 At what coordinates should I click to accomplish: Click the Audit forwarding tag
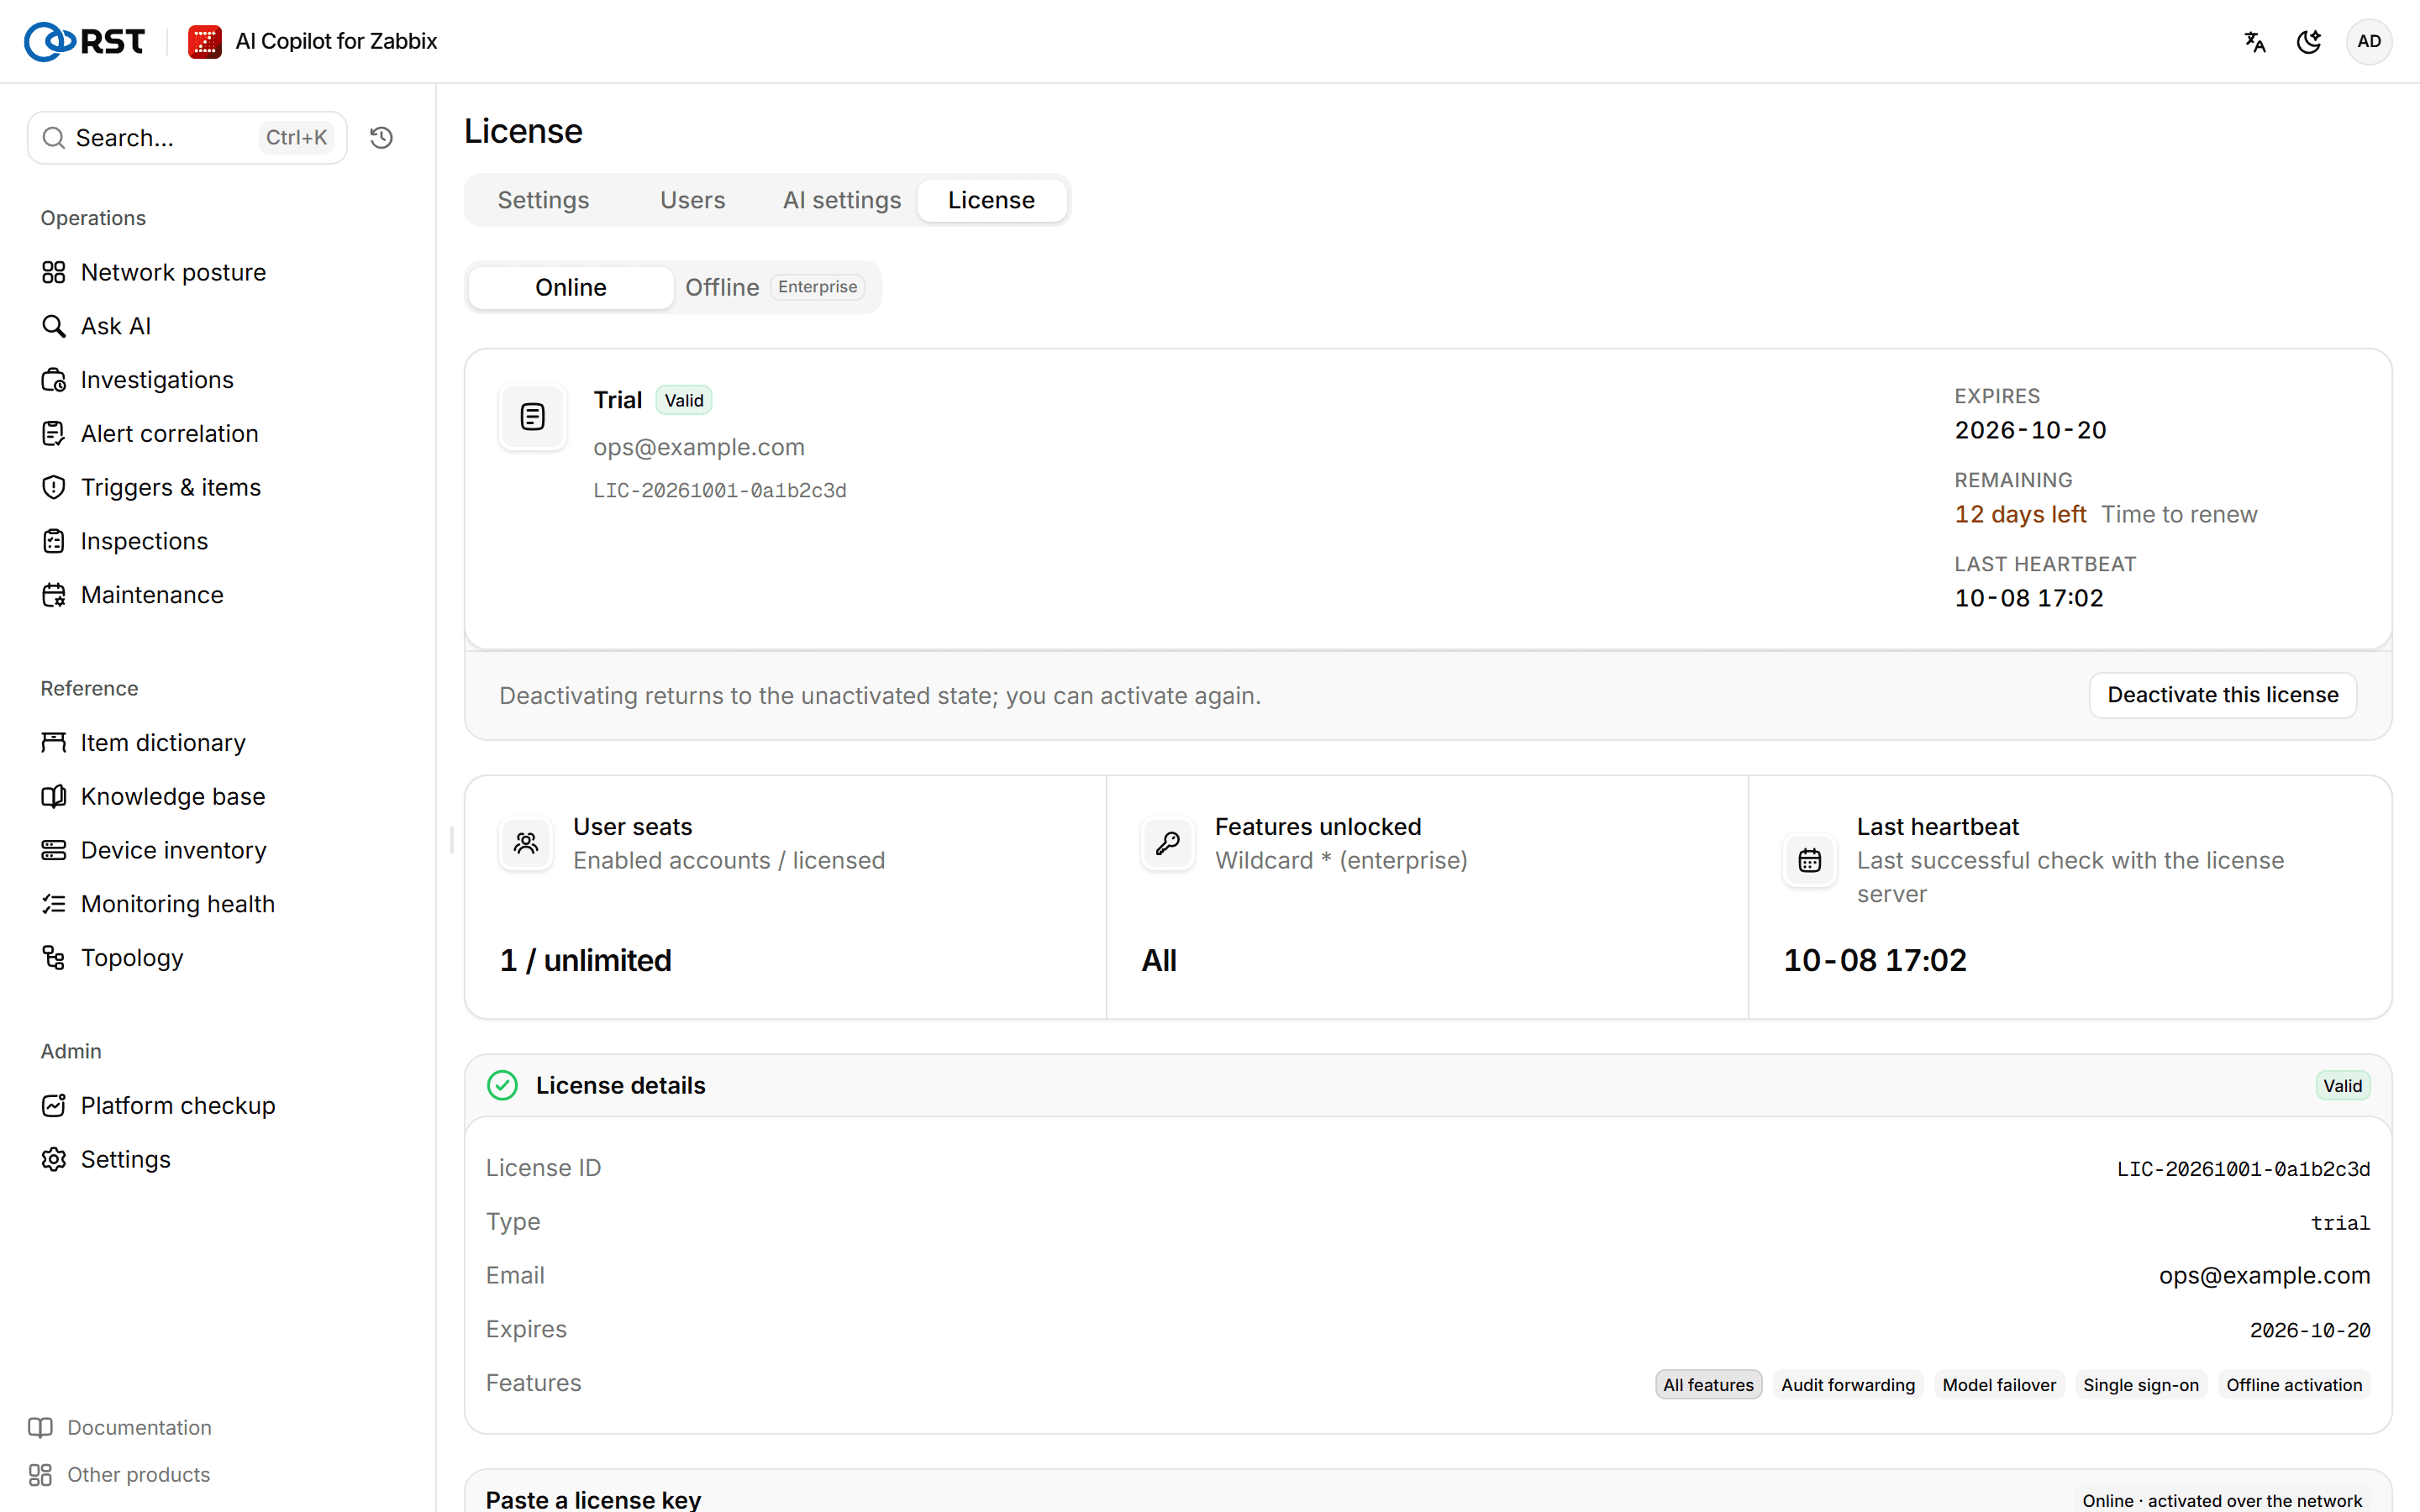(x=1848, y=1384)
